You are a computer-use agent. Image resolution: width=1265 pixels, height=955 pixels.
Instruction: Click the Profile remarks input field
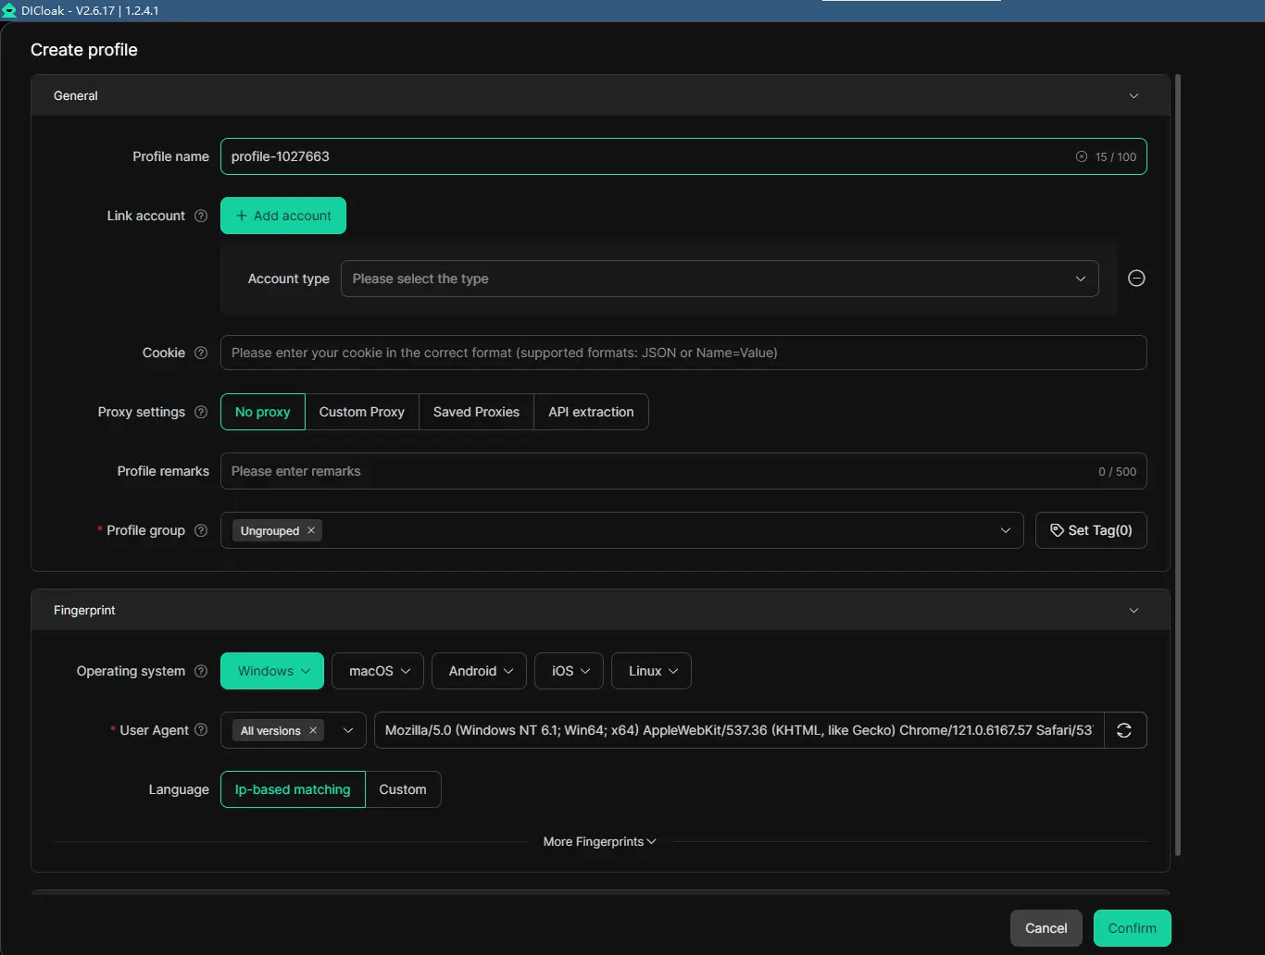658,471
